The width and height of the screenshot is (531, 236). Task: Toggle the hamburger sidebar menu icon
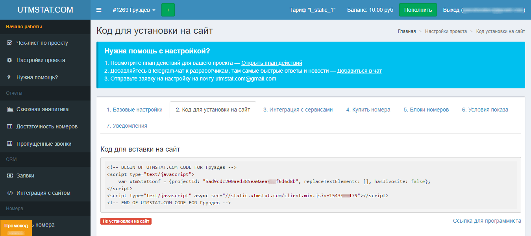[99, 10]
